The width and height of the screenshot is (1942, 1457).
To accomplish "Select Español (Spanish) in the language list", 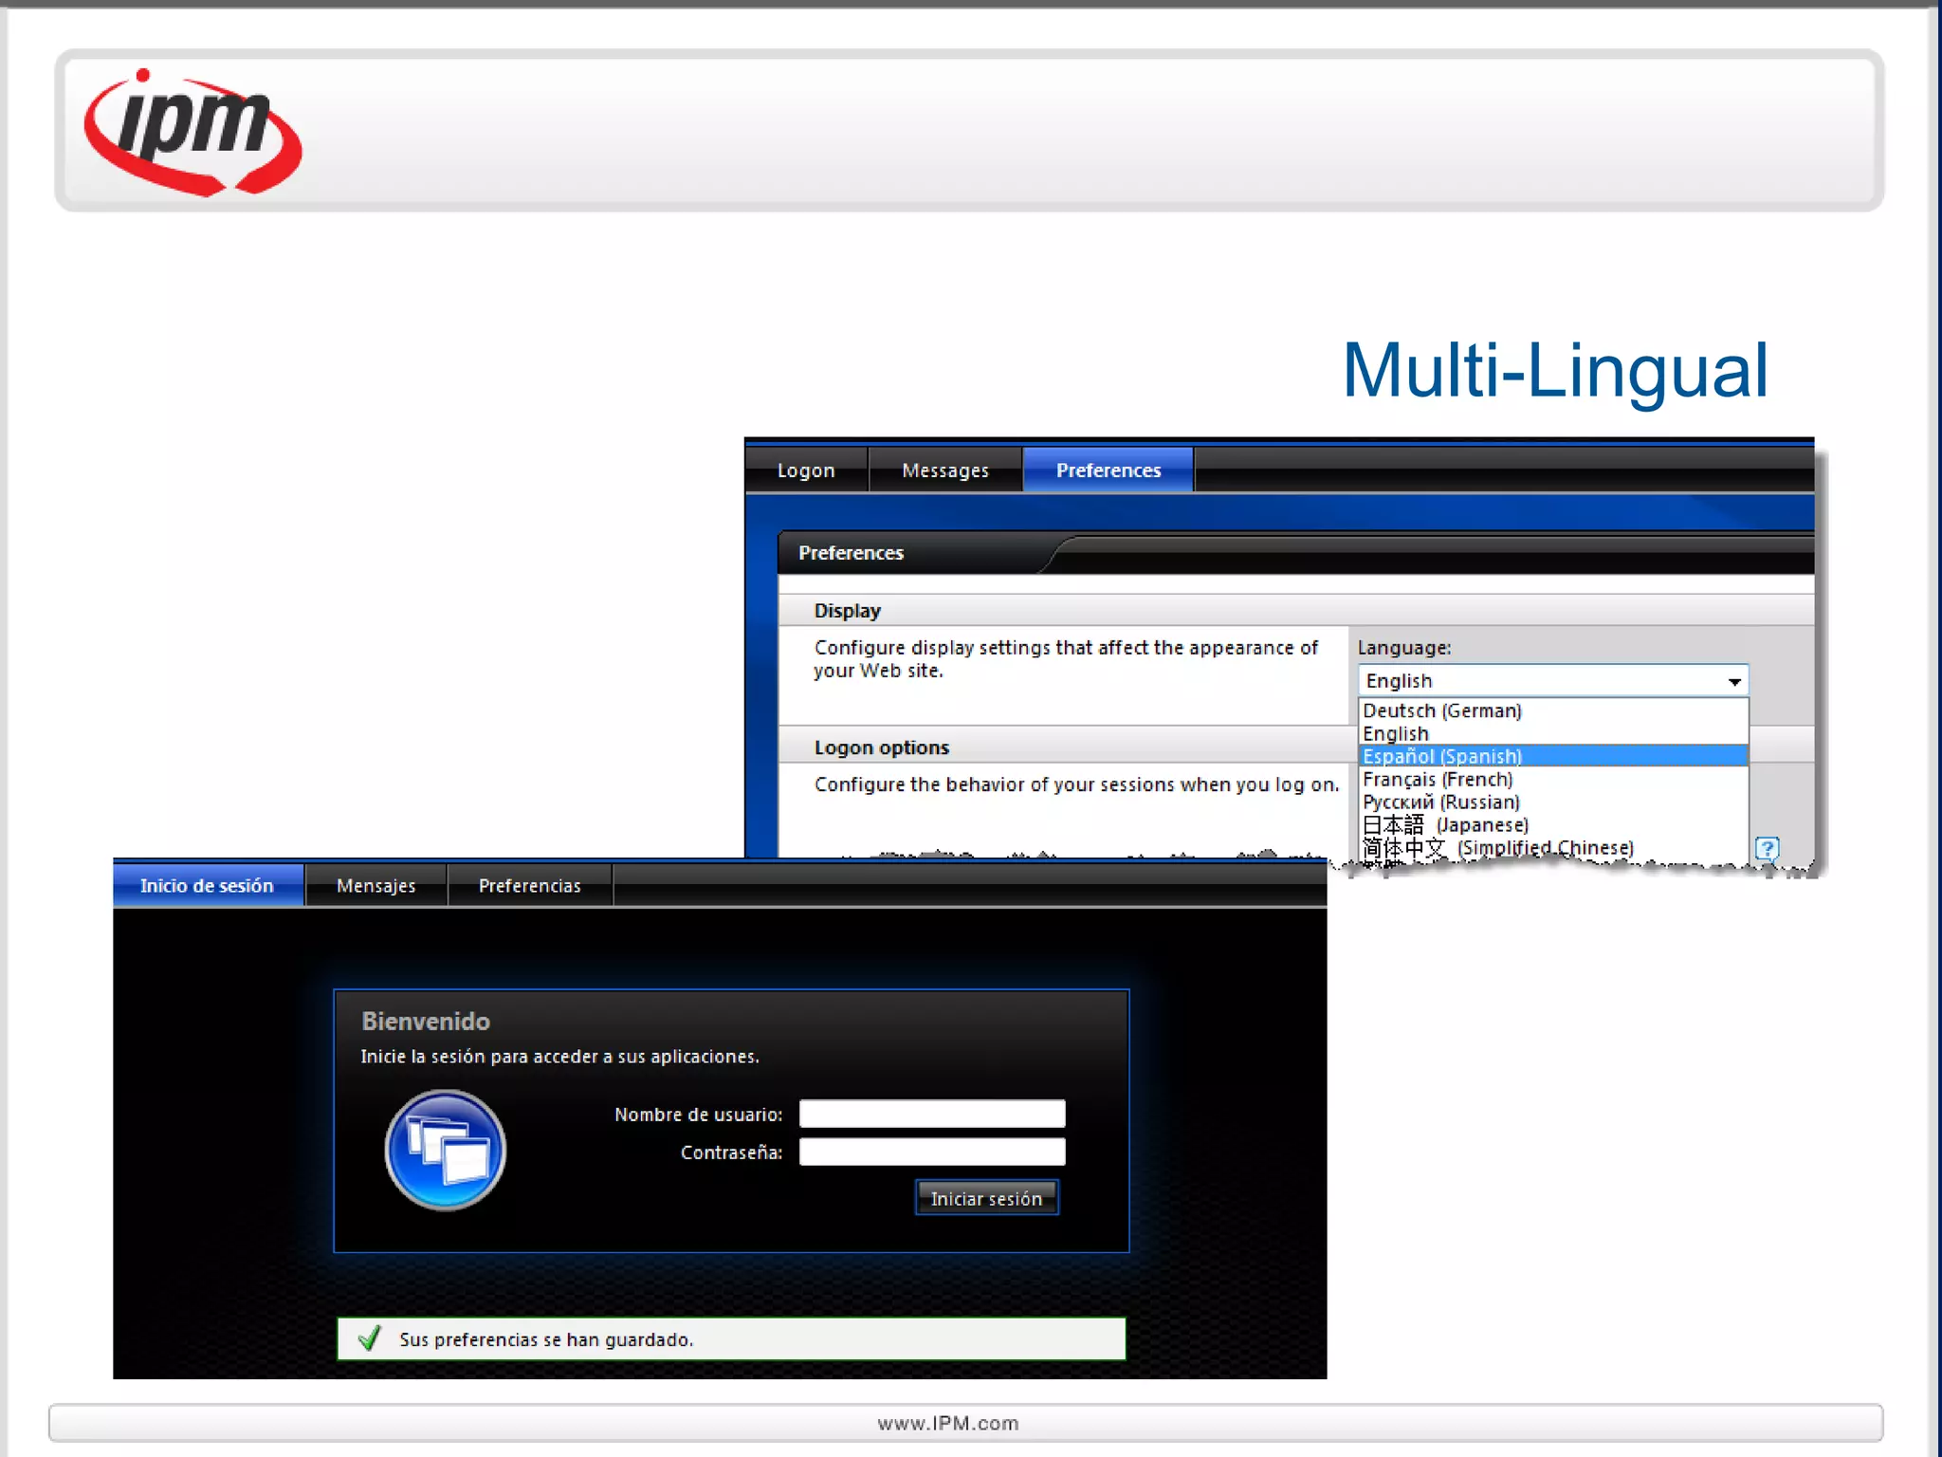I will pos(1553,756).
